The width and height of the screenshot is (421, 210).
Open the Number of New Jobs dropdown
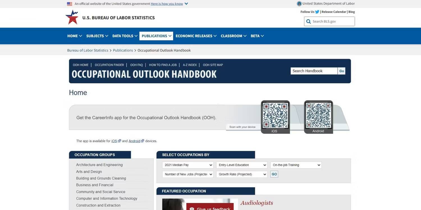[x=188, y=174]
